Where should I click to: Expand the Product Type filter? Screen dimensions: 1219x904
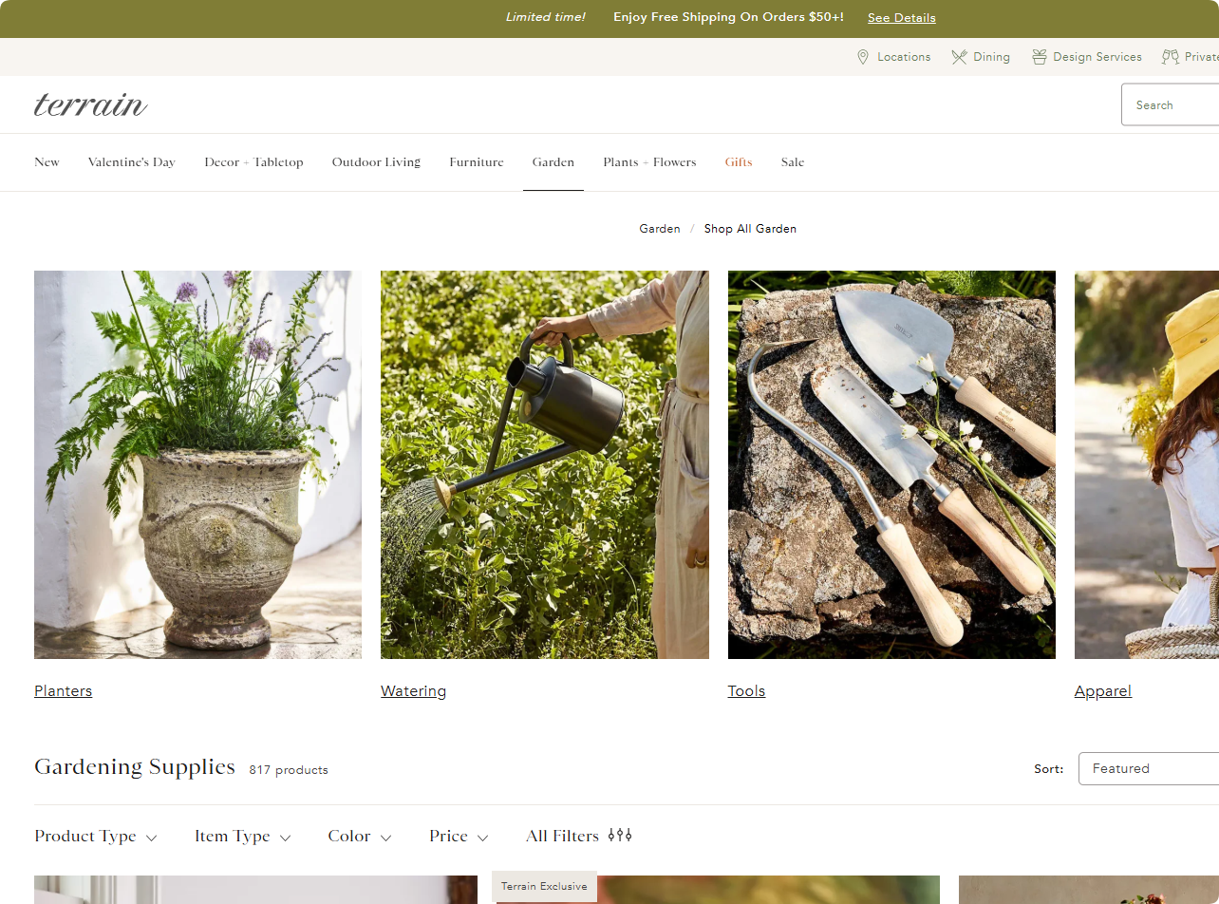[96, 837]
